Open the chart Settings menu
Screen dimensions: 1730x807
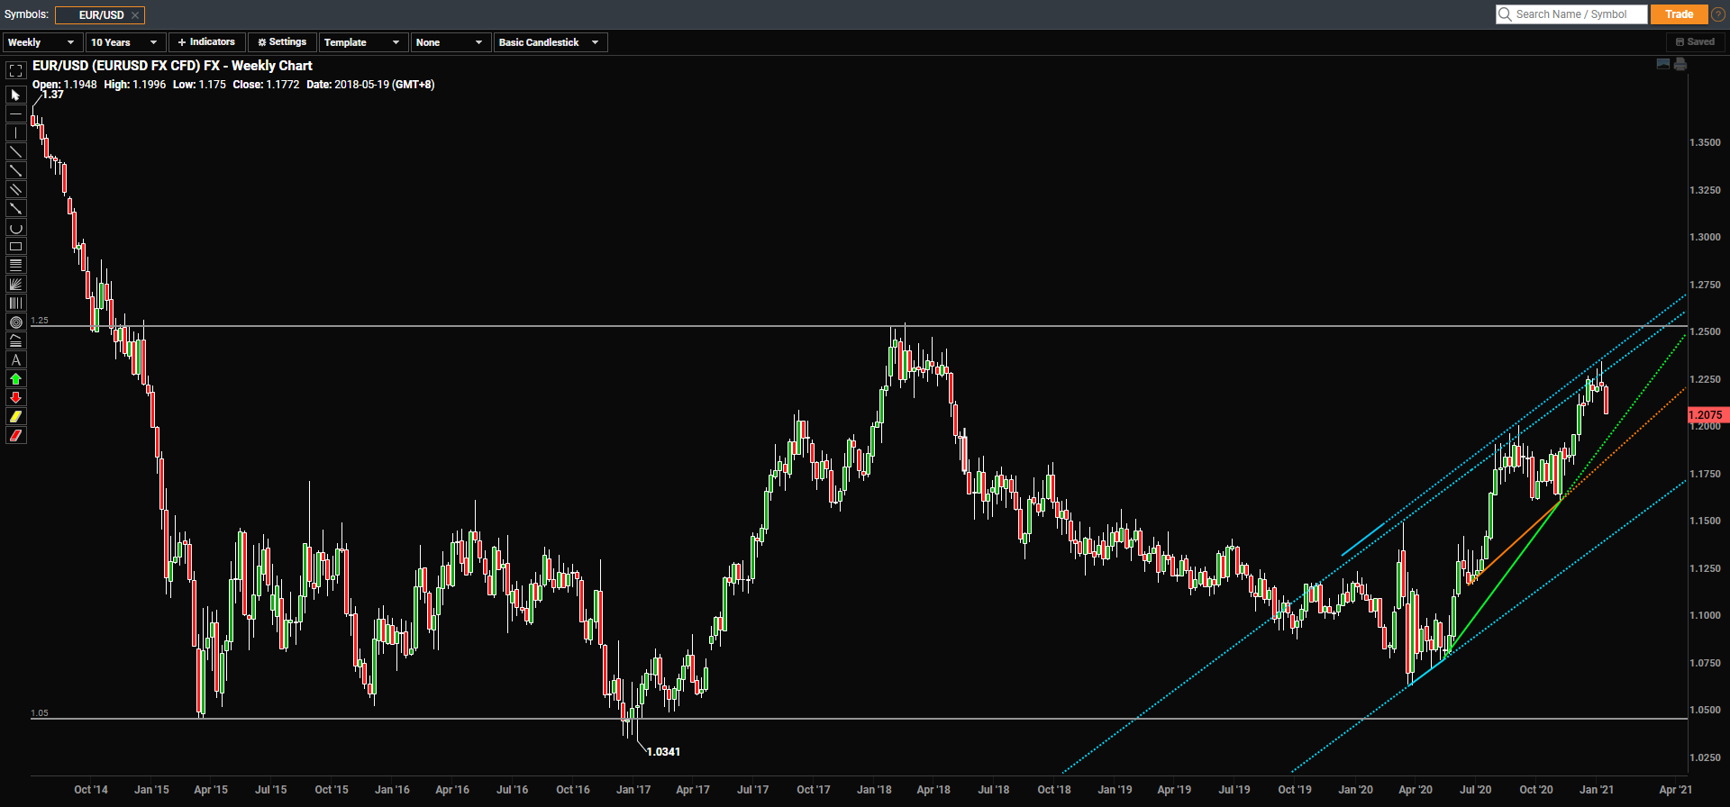pyautogui.click(x=282, y=42)
